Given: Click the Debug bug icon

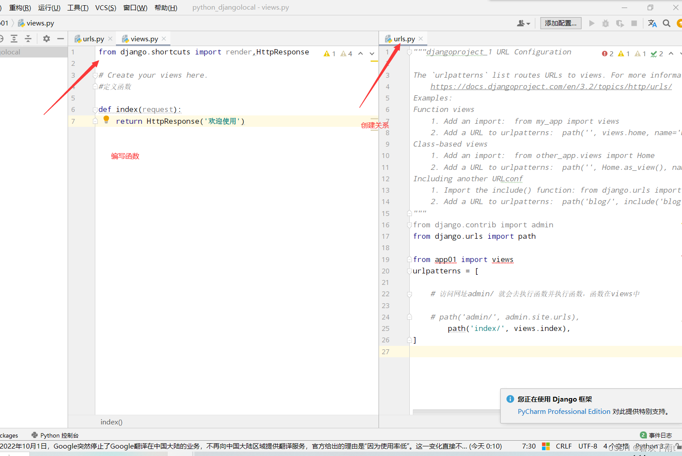Looking at the screenshot, I should [x=606, y=23].
